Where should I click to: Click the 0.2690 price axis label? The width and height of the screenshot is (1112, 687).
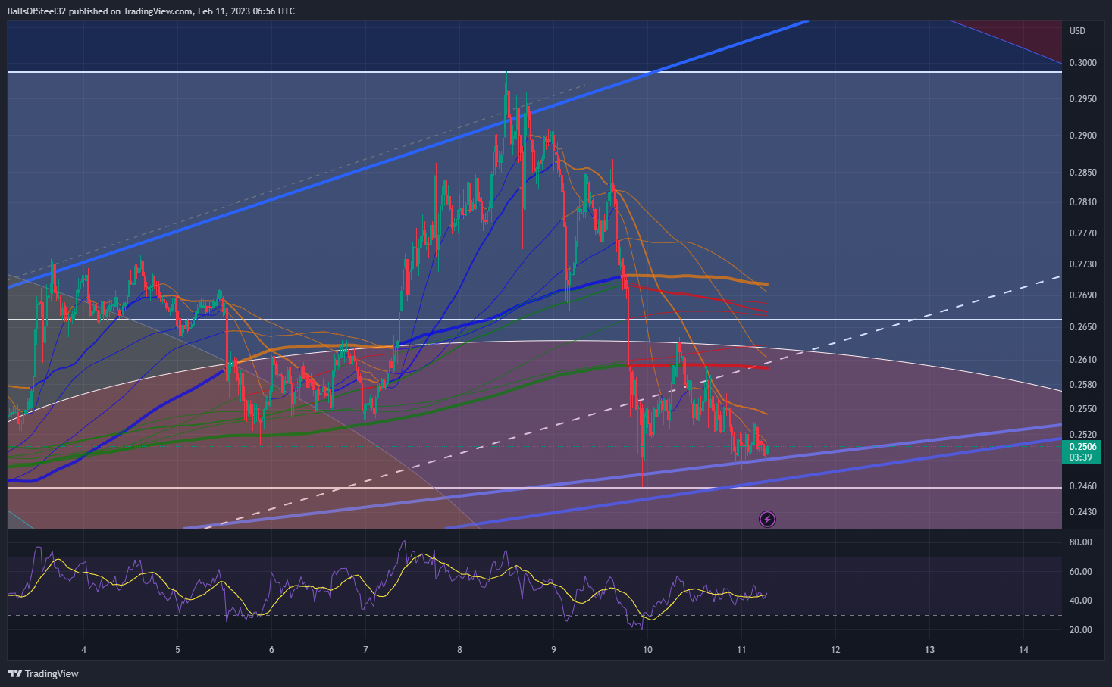click(1082, 295)
